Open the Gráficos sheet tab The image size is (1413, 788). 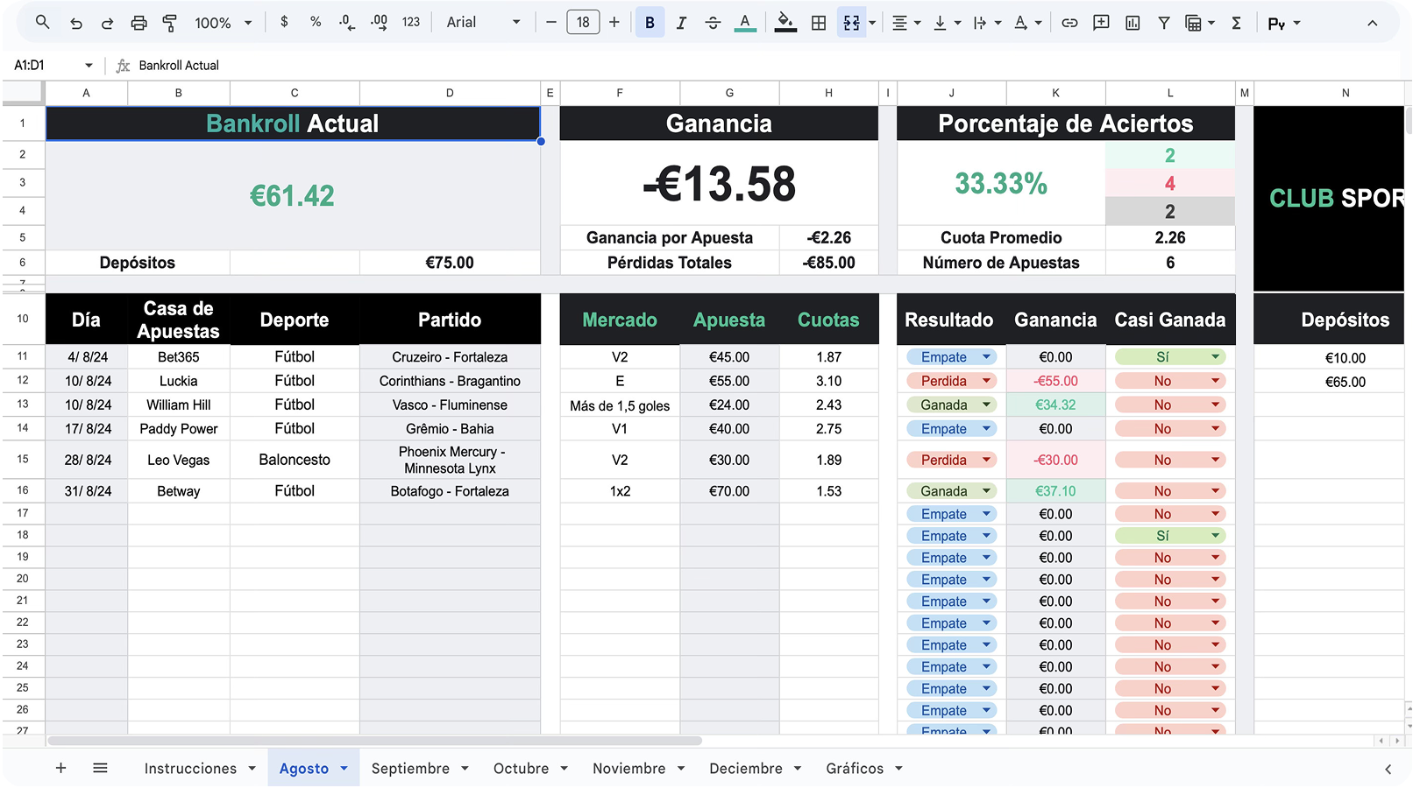855,768
